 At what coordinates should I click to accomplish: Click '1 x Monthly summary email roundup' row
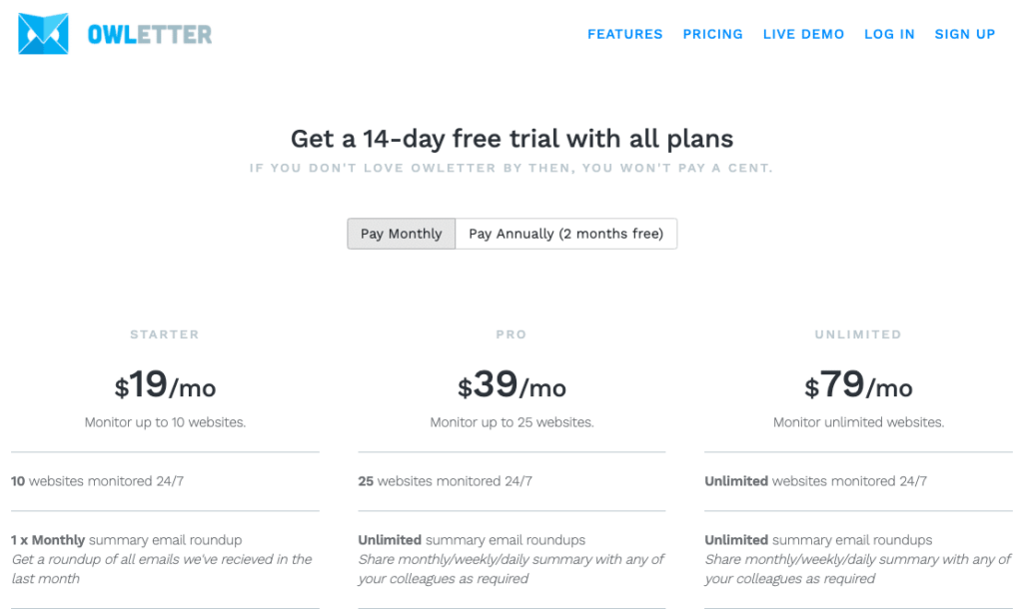165,559
